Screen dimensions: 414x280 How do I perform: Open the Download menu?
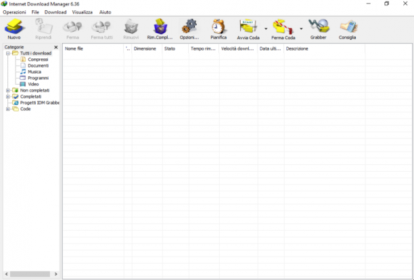(55, 12)
